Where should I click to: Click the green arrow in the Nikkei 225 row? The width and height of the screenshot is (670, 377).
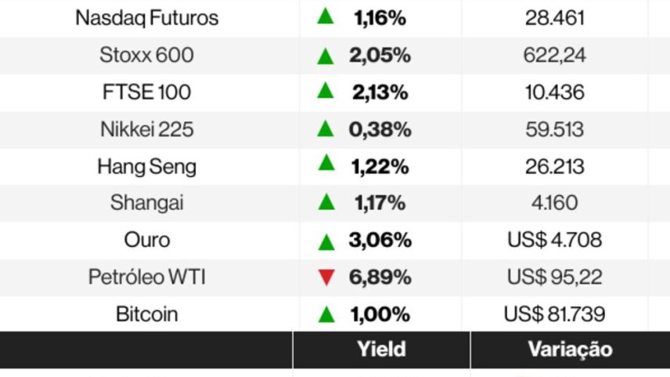click(325, 129)
